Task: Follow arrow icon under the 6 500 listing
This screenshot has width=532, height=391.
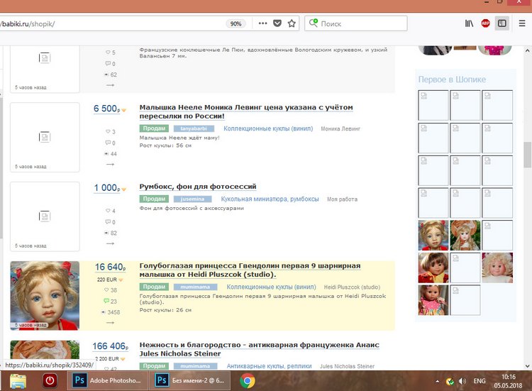Action: tap(110, 164)
